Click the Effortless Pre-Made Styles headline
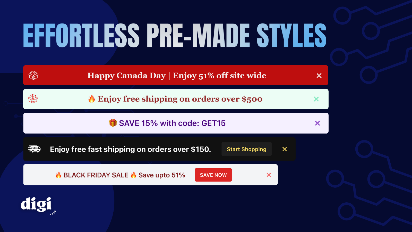The image size is (412, 232). coord(175,35)
